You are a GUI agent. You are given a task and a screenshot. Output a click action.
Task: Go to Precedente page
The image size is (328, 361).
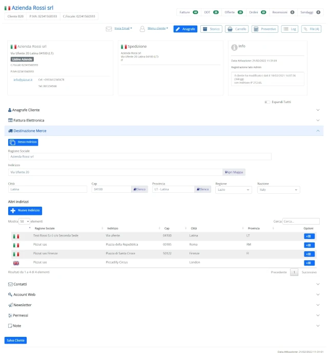coord(279,272)
